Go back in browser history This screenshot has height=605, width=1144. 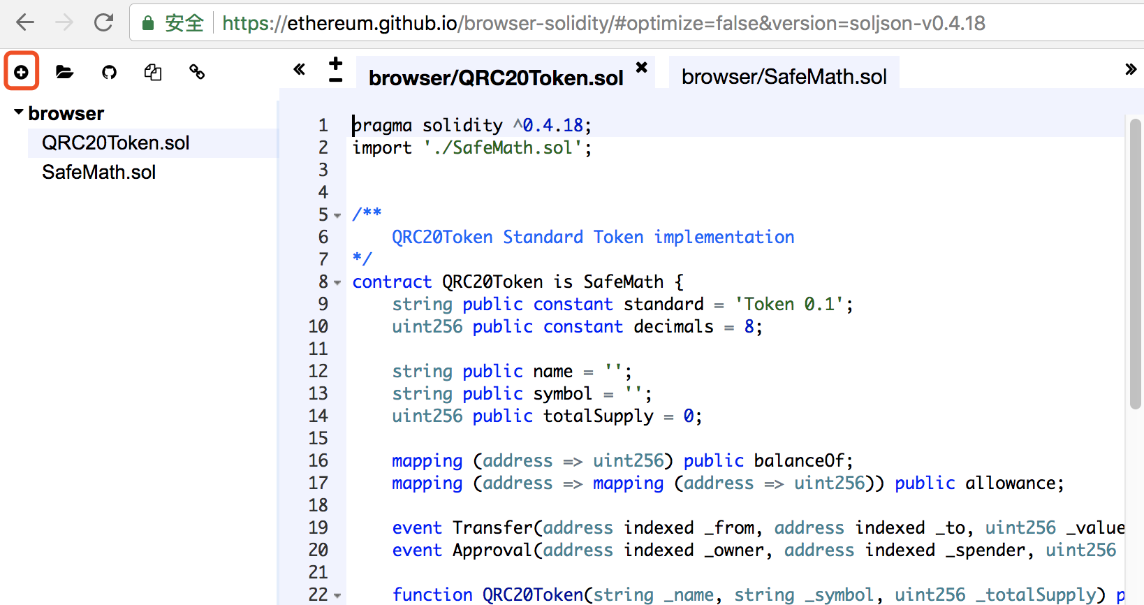pyautogui.click(x=25, y=22)
